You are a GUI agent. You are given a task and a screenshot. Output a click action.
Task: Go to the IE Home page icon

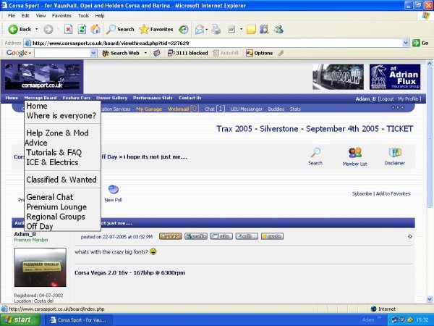[96, 29]
